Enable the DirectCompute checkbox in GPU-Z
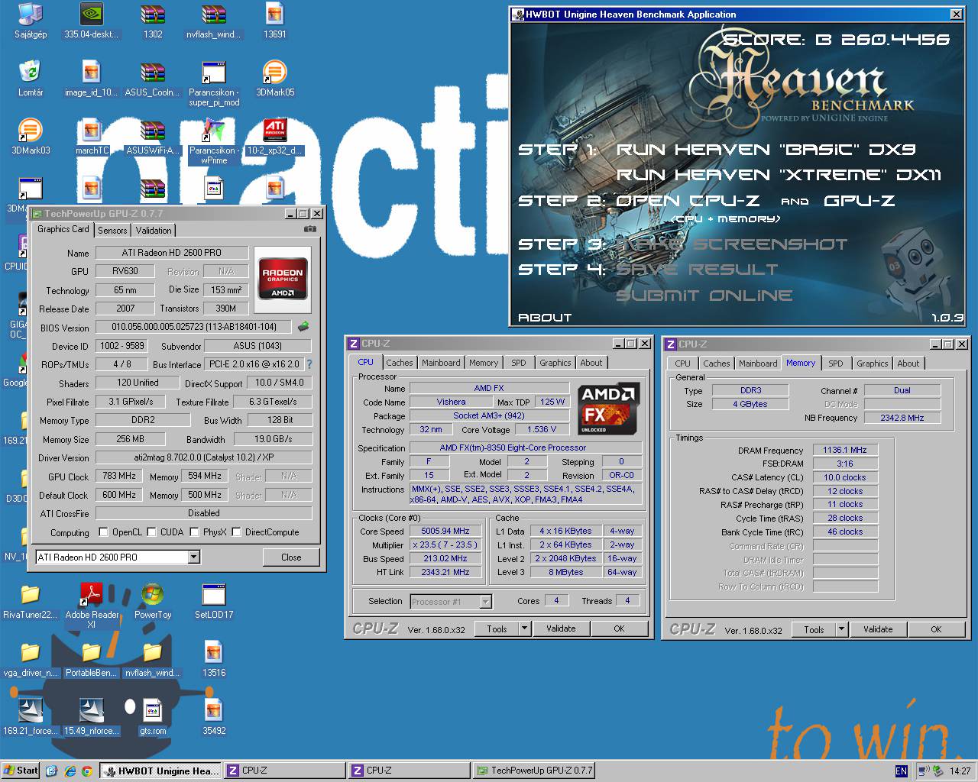 coord(237,532)
